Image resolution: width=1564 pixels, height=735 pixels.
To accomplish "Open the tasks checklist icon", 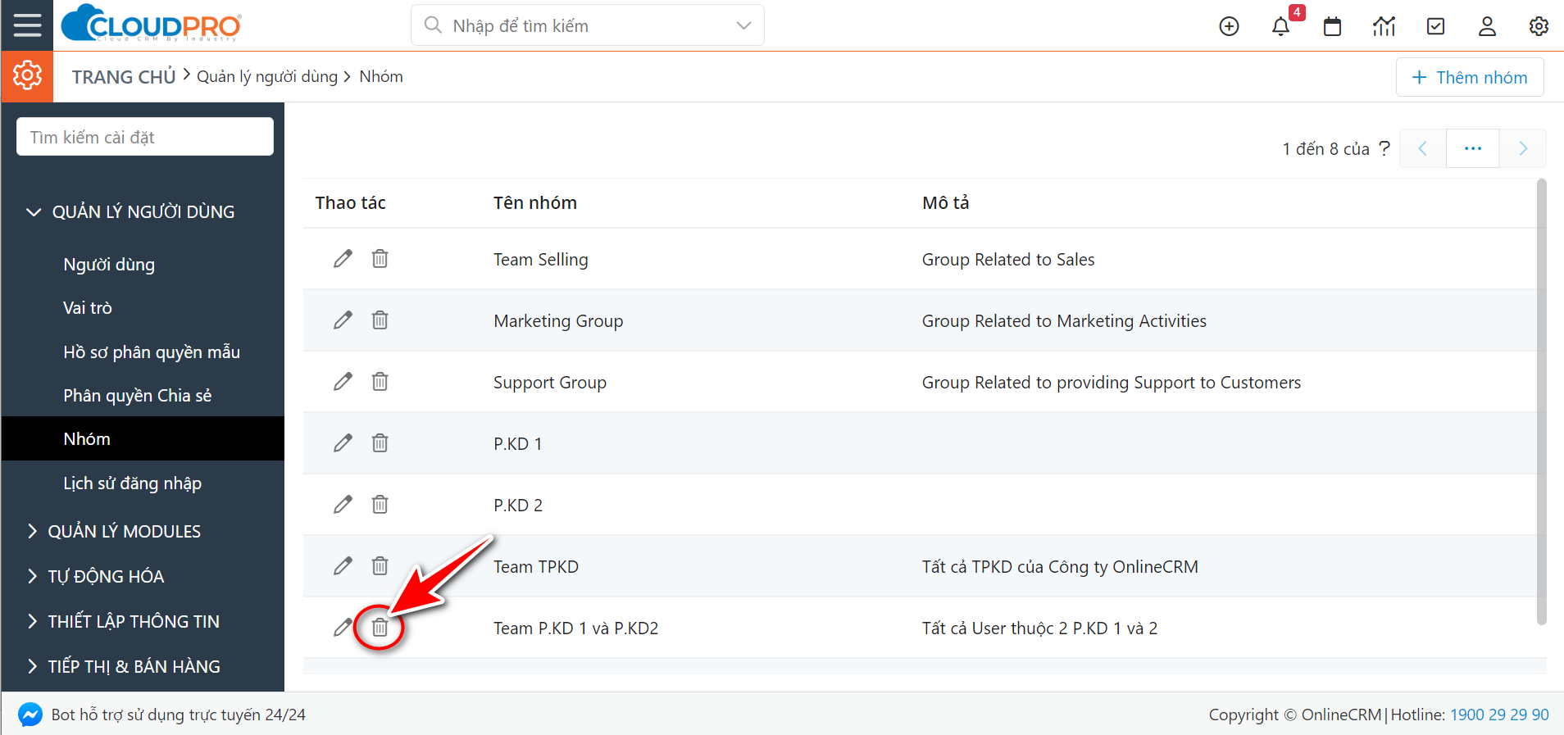I will pos(1435,26).
